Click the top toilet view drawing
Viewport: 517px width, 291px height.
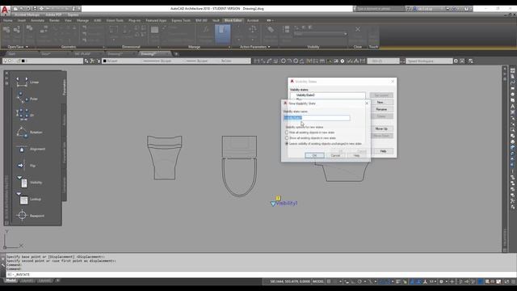tap(239, 166)
